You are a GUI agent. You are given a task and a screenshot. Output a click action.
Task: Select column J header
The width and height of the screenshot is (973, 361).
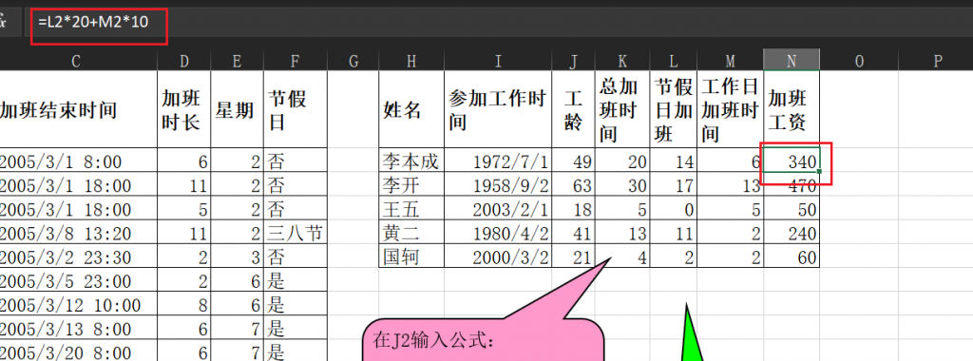573,60
